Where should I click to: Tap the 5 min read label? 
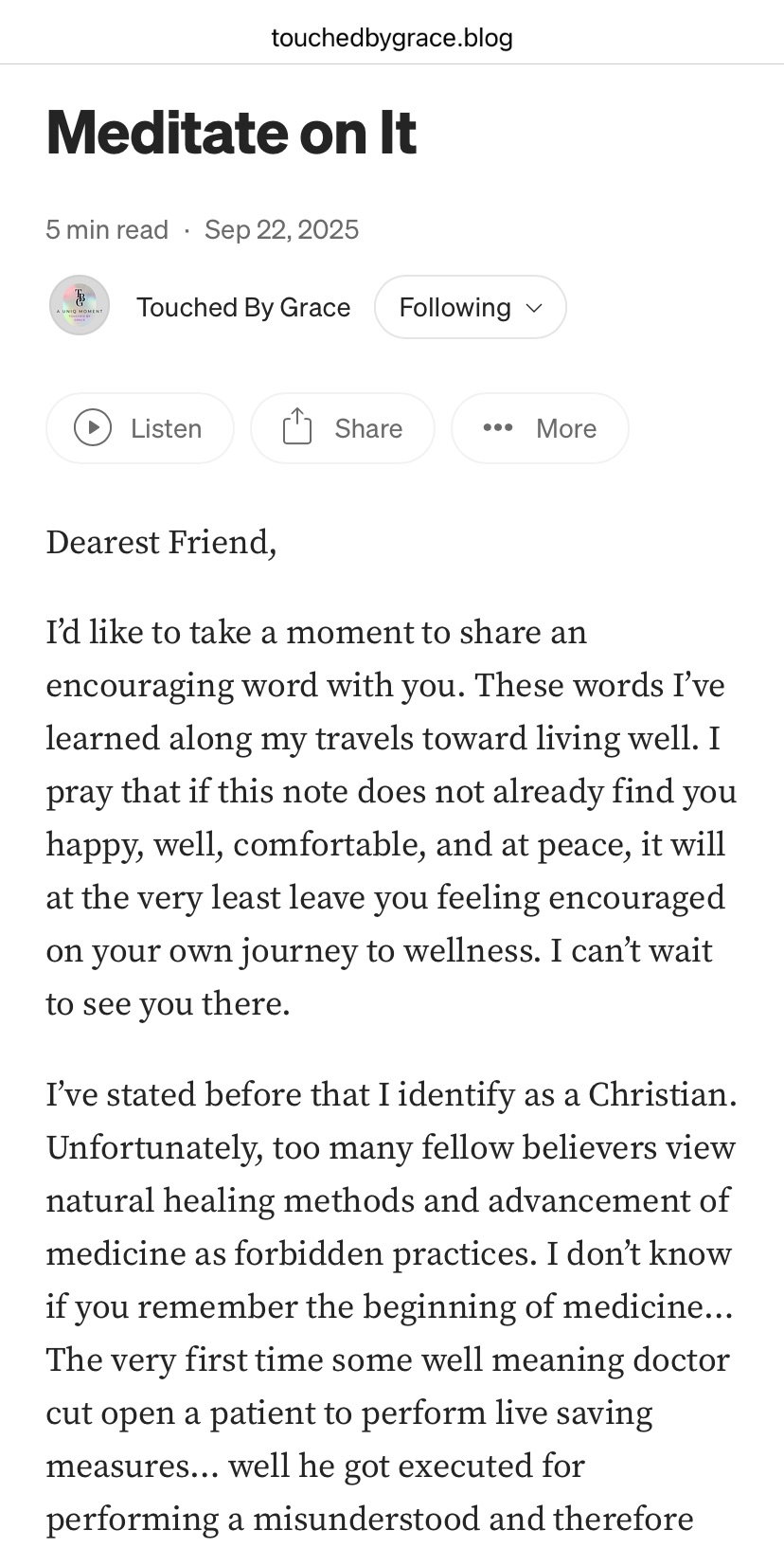pos(107,229)
